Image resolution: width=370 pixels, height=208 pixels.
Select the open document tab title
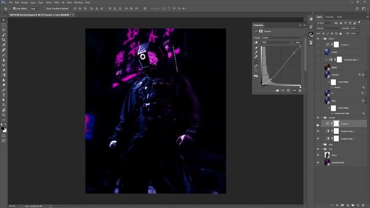tap(39, 14)
